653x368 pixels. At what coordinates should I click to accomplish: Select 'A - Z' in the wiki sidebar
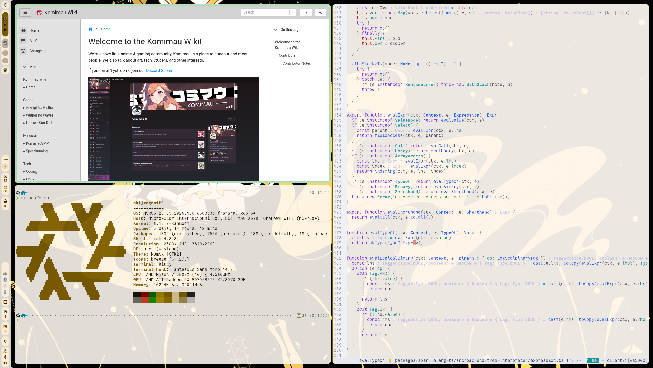pyautogui.click(x=33, y=40)
